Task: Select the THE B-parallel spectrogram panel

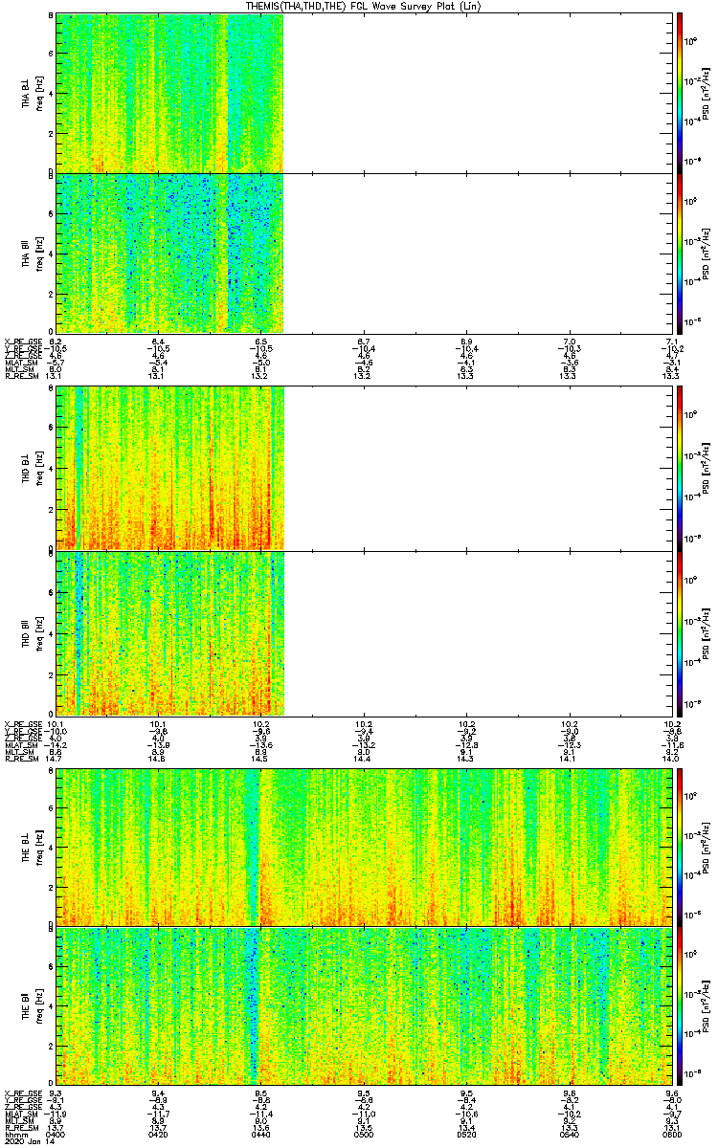Action: [x=364, y=1004]
